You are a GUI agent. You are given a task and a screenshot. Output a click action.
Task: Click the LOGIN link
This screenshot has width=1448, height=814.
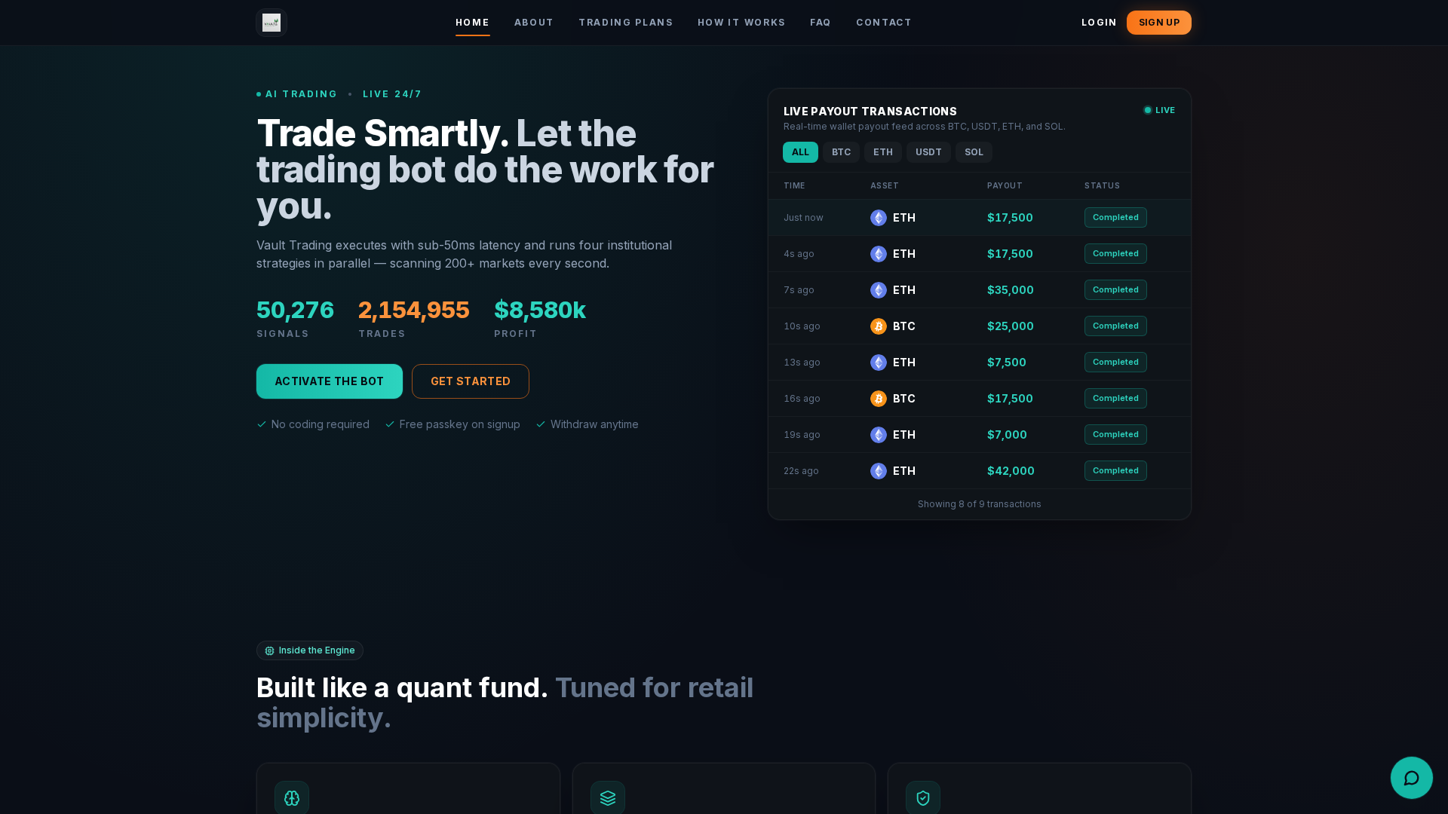(1099, 23)
